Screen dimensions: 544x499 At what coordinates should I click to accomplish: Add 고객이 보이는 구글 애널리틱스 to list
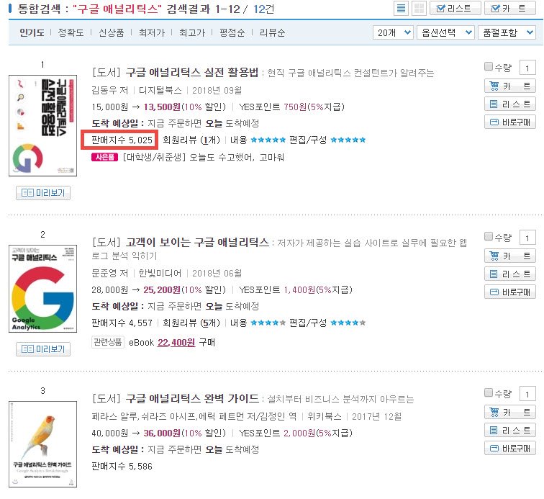coord(510,274)
